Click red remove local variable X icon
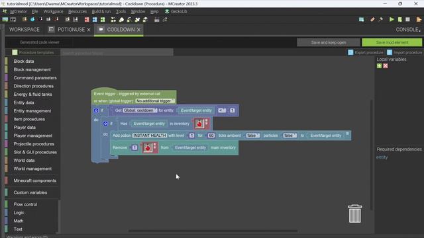 [x=386, y=66]
